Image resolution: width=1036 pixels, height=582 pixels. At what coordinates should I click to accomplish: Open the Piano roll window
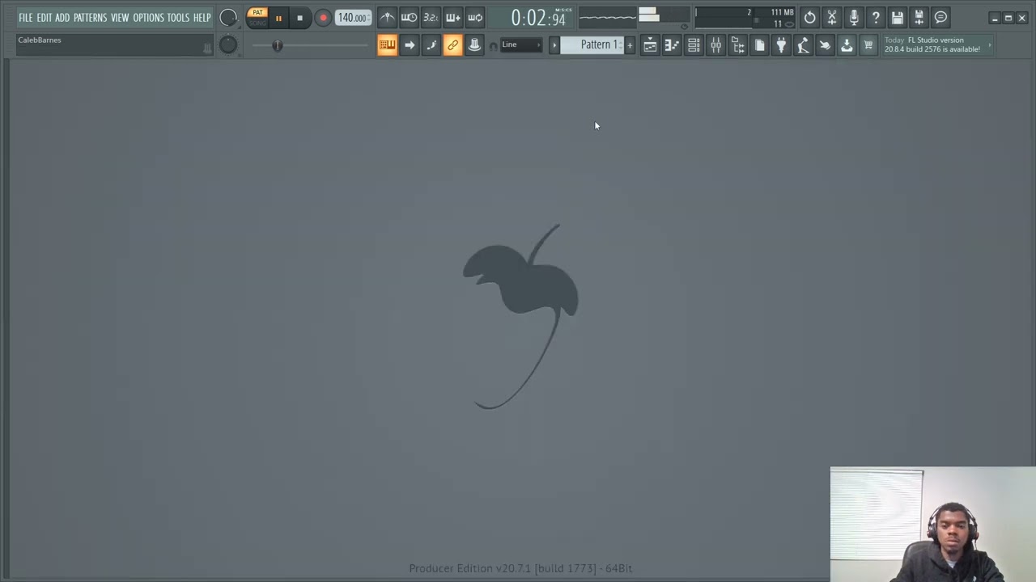(672, 45)
